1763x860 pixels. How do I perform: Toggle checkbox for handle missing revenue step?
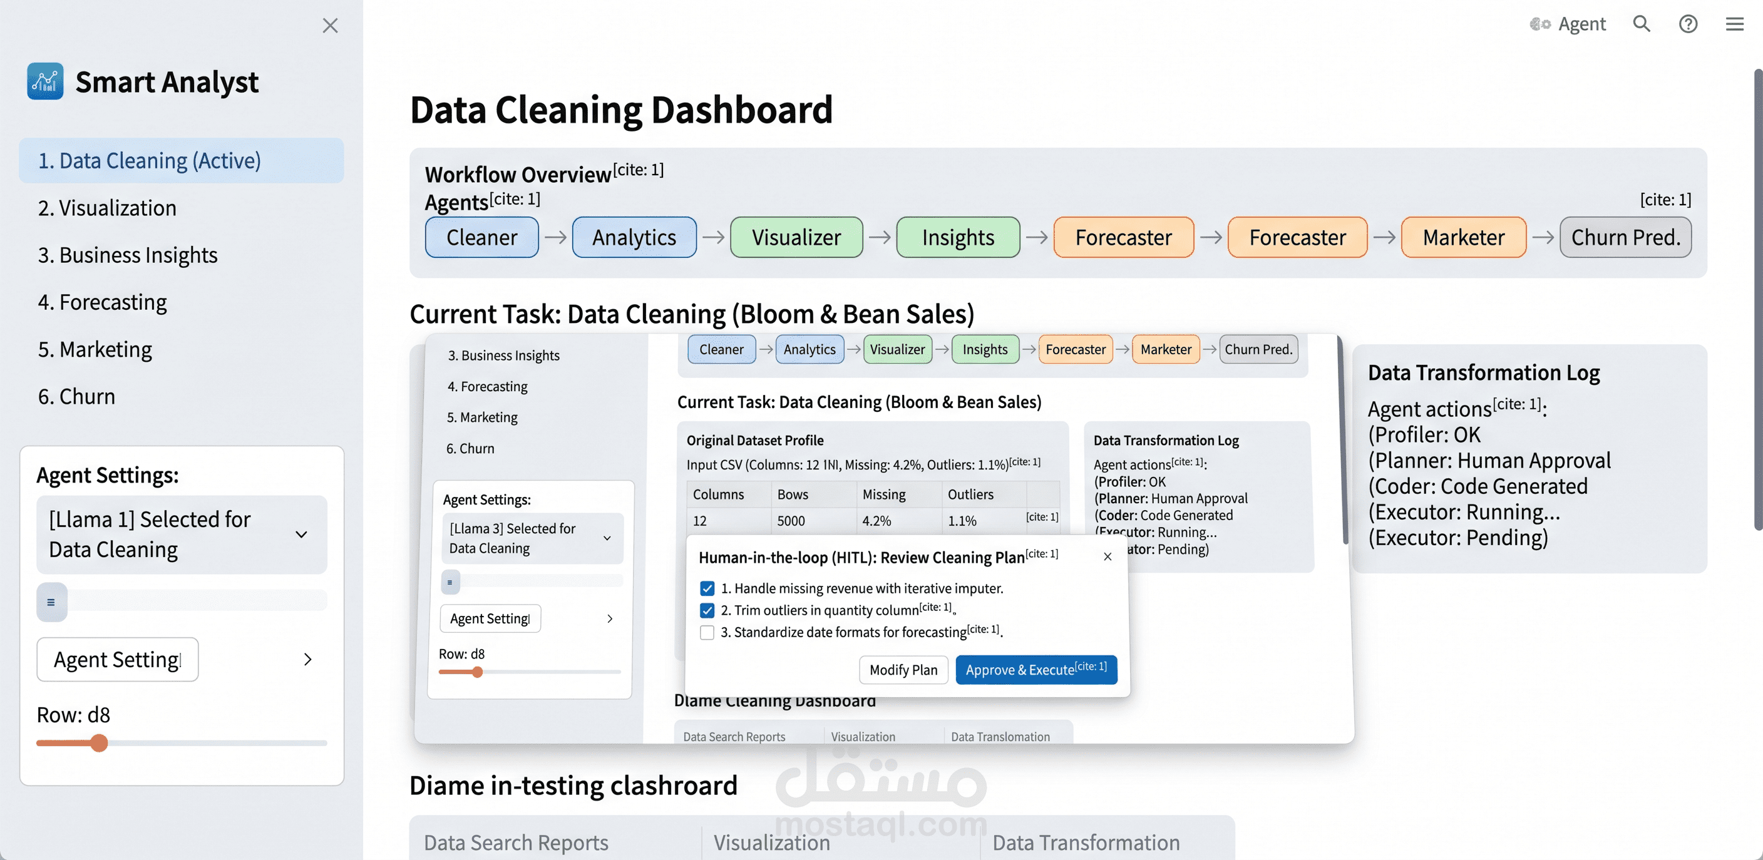pyautogui.click(x=707, y=588)
